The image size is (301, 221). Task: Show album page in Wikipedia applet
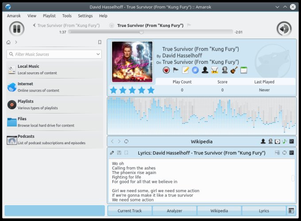coord(278,142)
